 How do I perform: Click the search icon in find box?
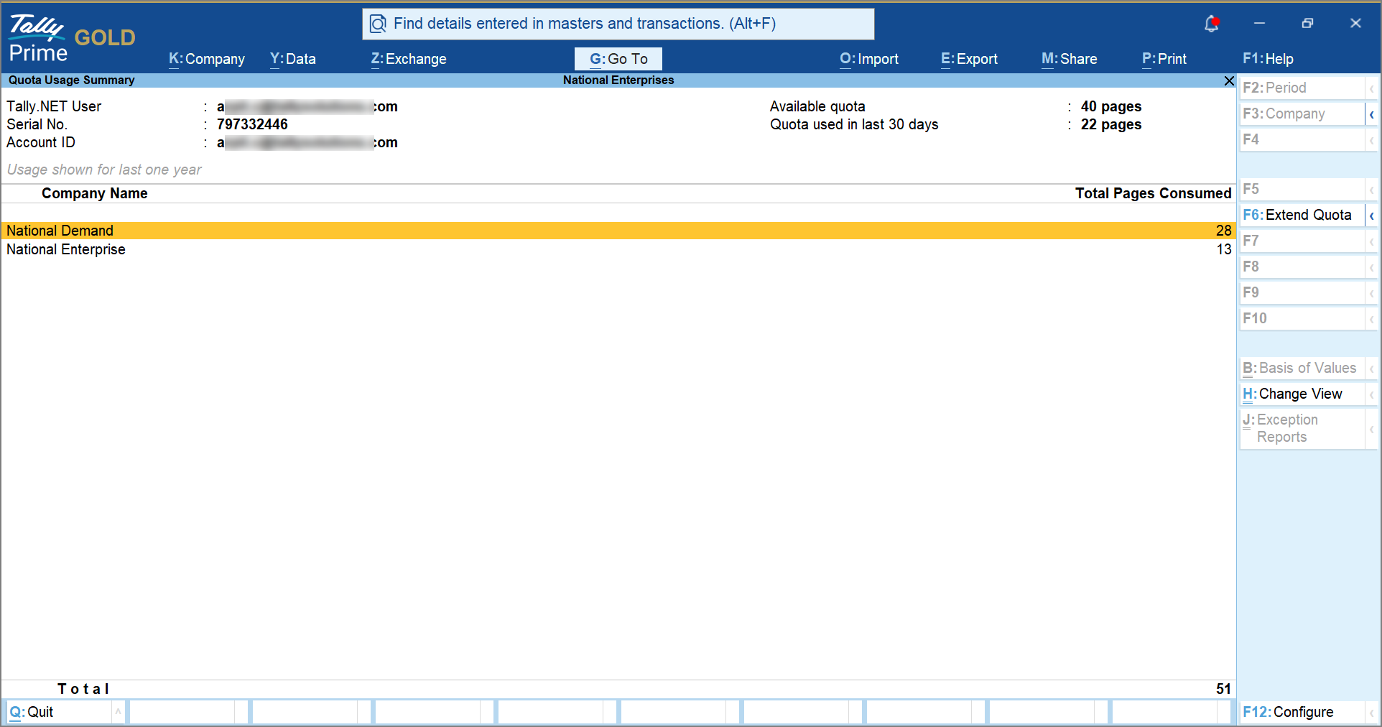coord(378,24)
